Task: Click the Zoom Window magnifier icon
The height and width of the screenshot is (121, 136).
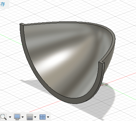Action: (3, 117)
